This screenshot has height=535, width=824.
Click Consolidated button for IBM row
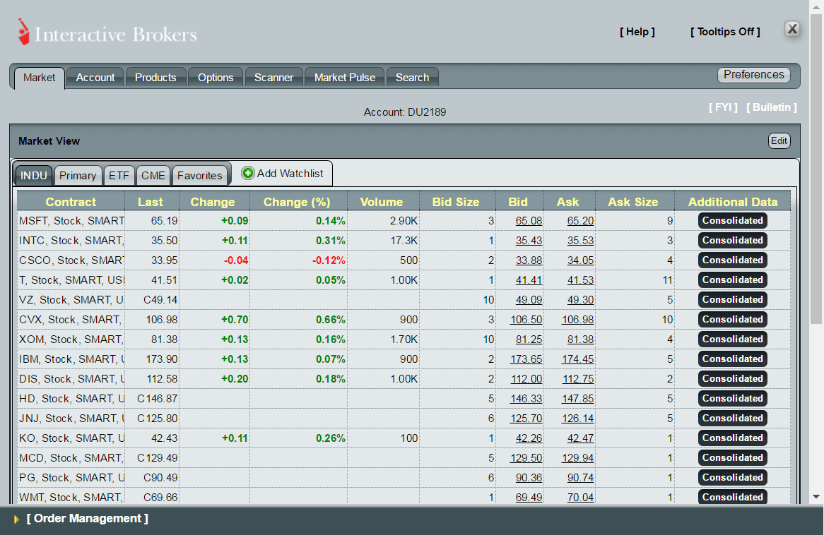coord(732,359)
